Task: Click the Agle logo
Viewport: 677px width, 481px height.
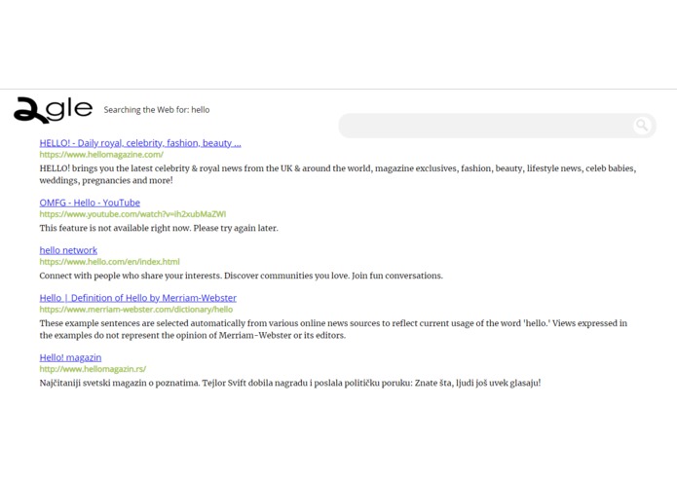Action: pos(54,110)
